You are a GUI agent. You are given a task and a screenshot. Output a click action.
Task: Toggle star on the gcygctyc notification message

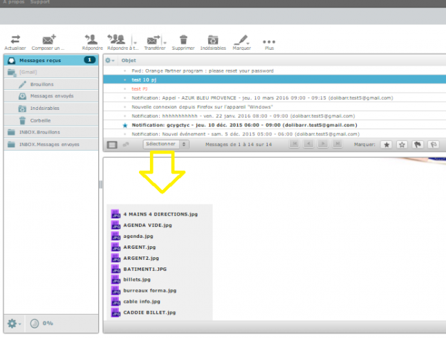[125, 125]
